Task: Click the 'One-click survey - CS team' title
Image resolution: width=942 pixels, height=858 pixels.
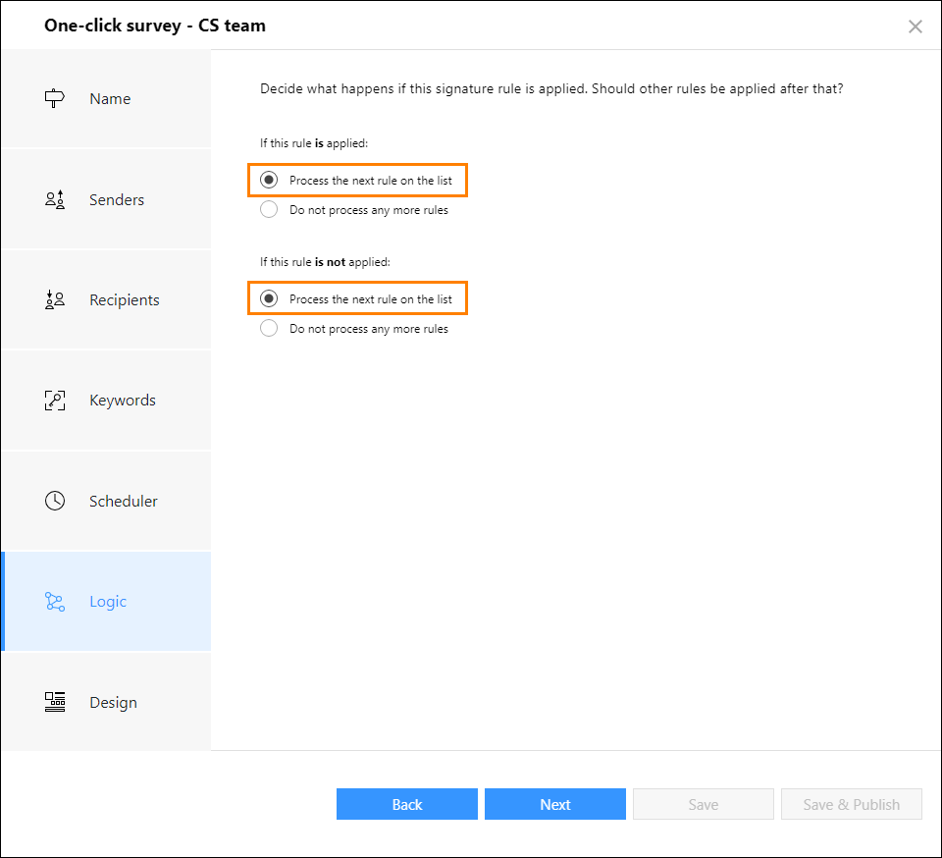Action: click(x=155, y=26)
